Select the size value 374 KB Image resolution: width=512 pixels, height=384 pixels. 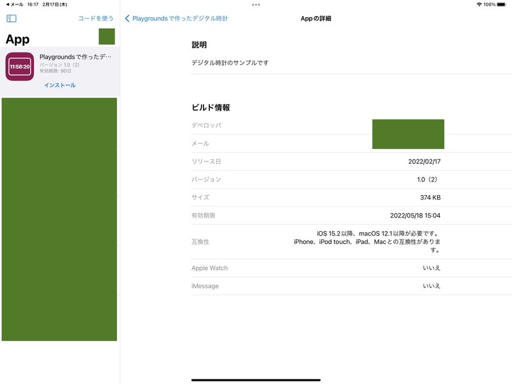430,198
